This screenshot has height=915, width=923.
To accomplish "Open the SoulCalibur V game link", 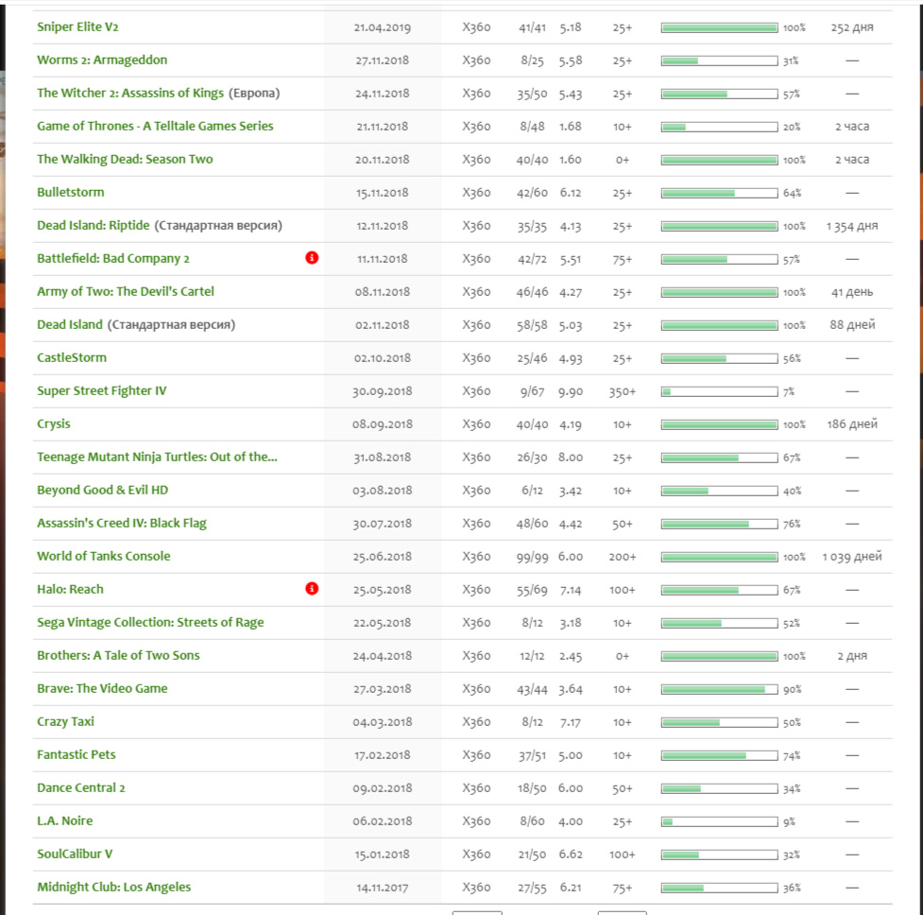I will coord(75,854).
